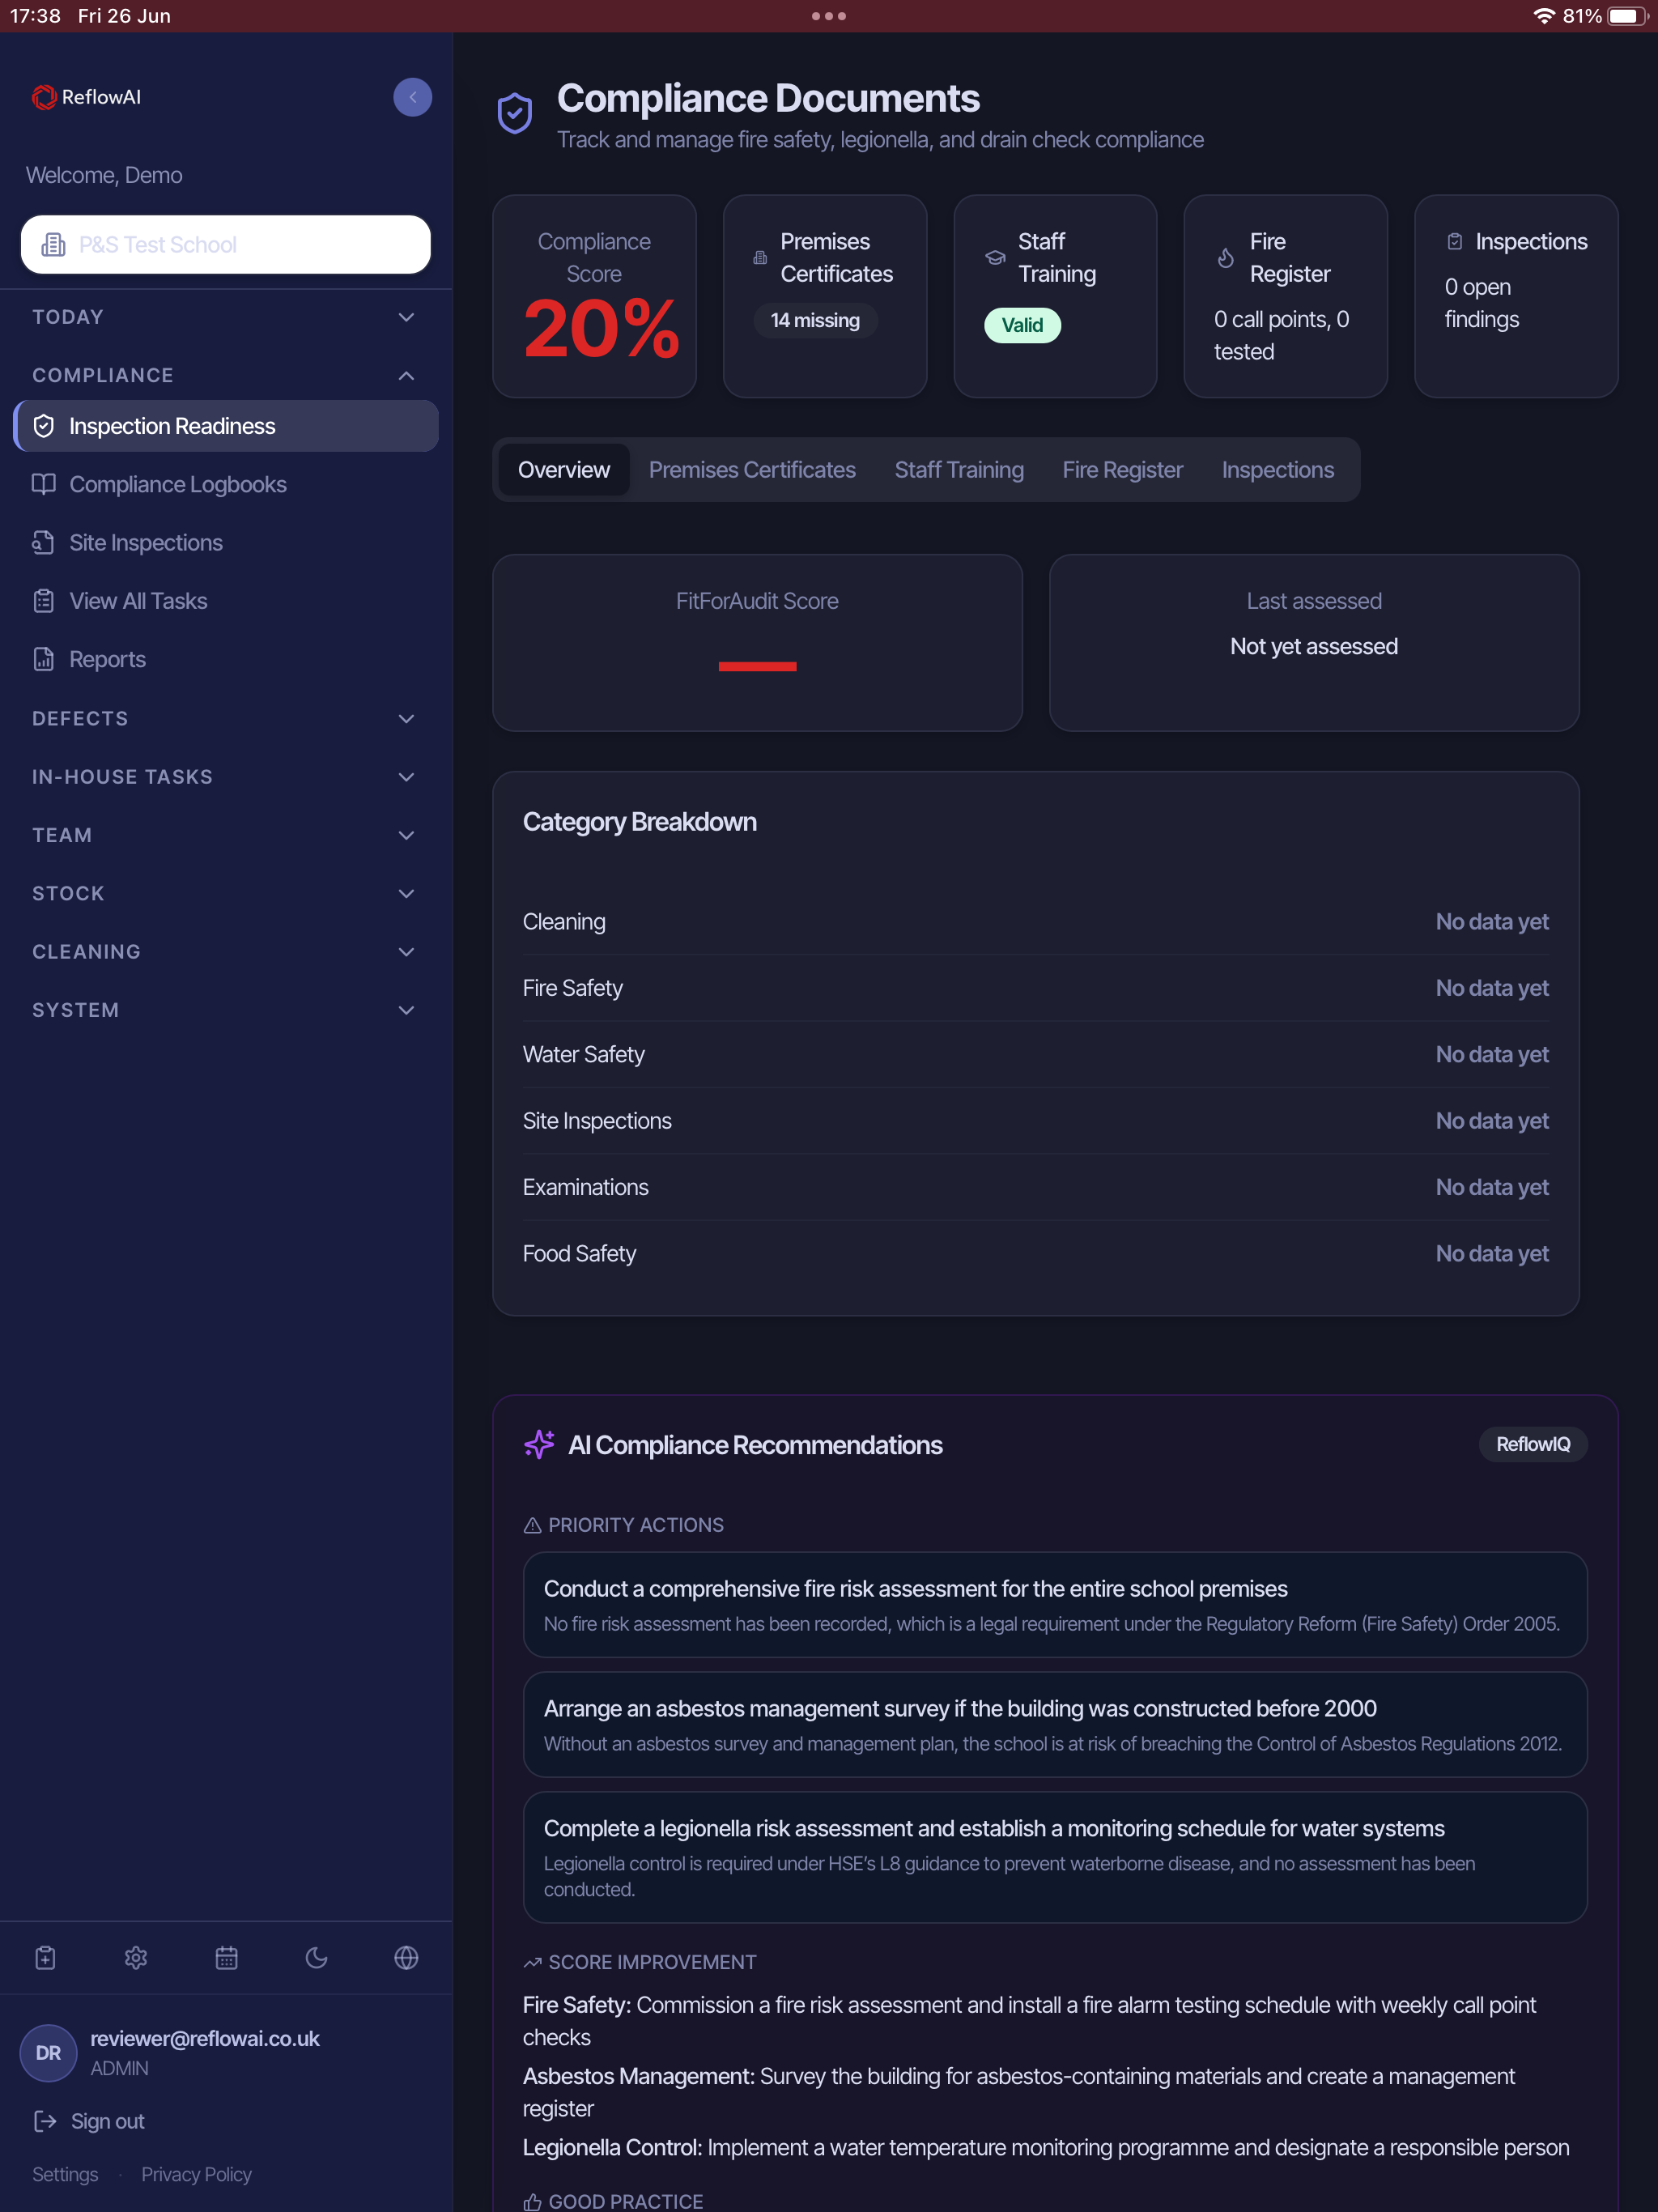The width and height of the screenshot is (1658, 2212).
Task: Expand the IN-HOUSE TASKS sidebar section
Action: point(225,777)
